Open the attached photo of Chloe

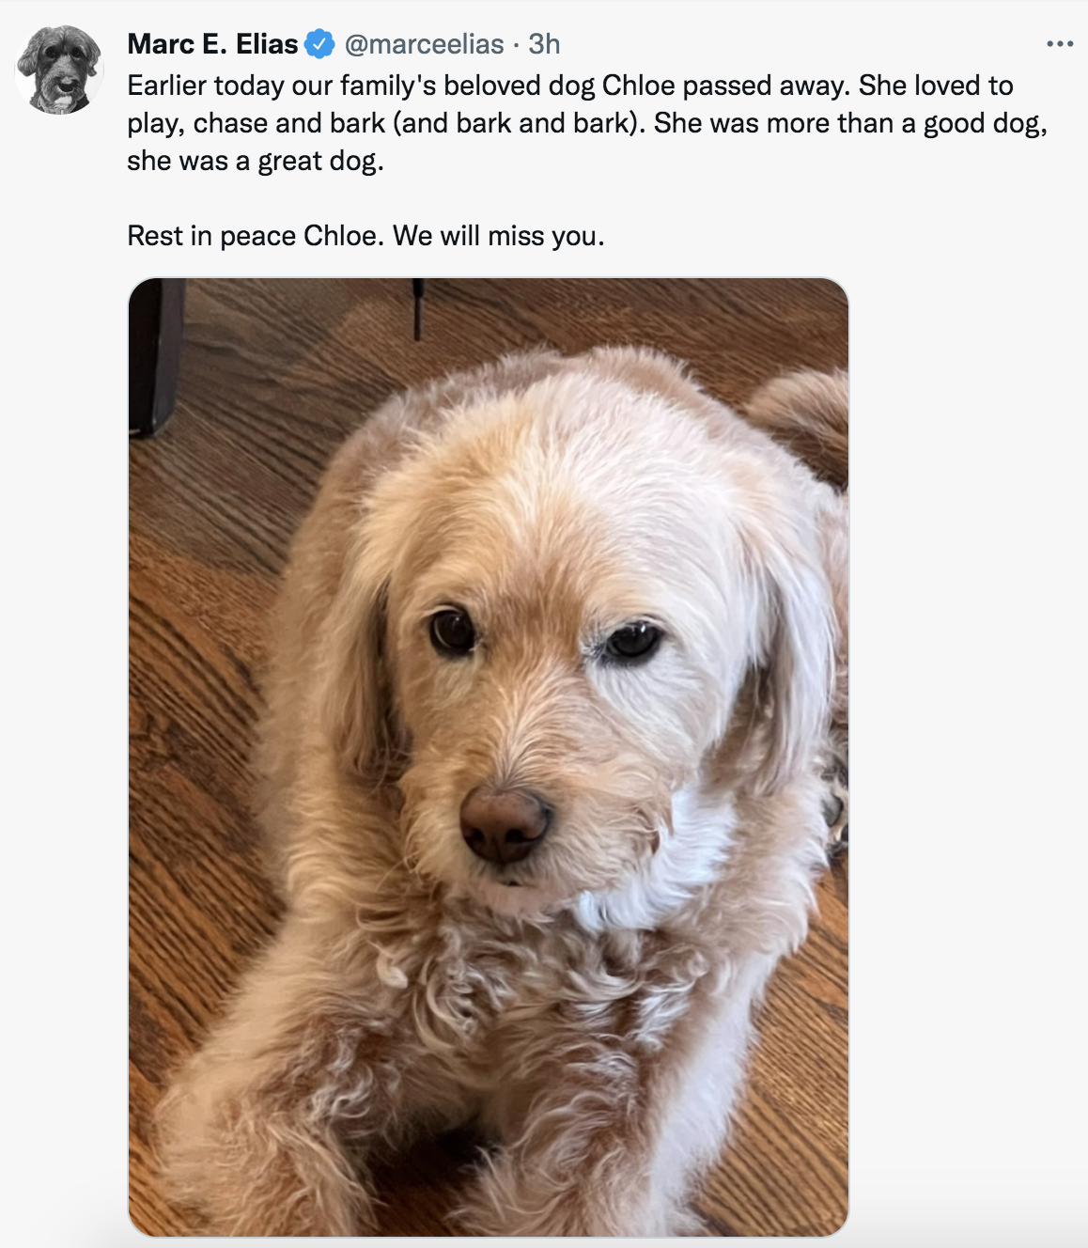488,757
